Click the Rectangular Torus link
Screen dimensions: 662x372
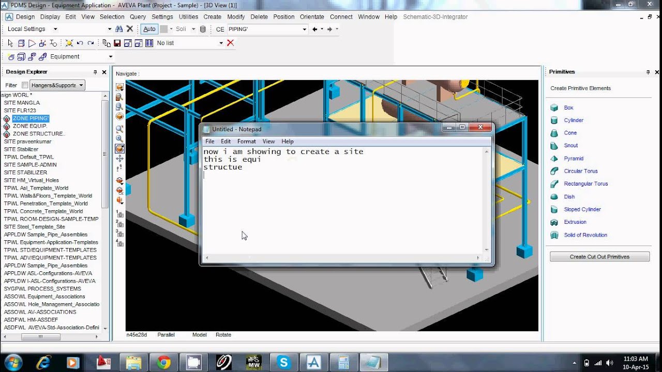coord(586,184)
